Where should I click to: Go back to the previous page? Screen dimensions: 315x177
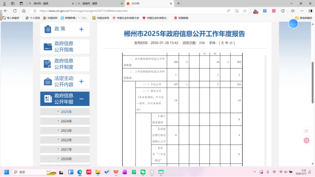click(x=6, y=11)
